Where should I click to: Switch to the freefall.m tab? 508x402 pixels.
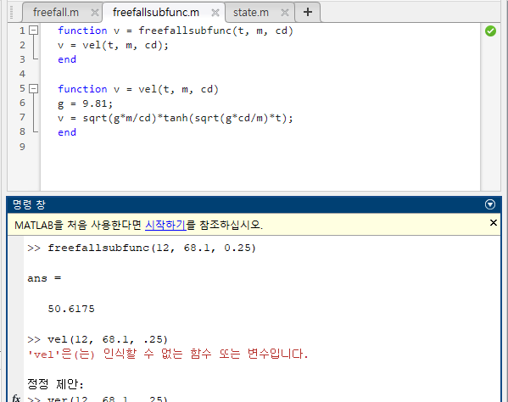[x=56, y=13]
